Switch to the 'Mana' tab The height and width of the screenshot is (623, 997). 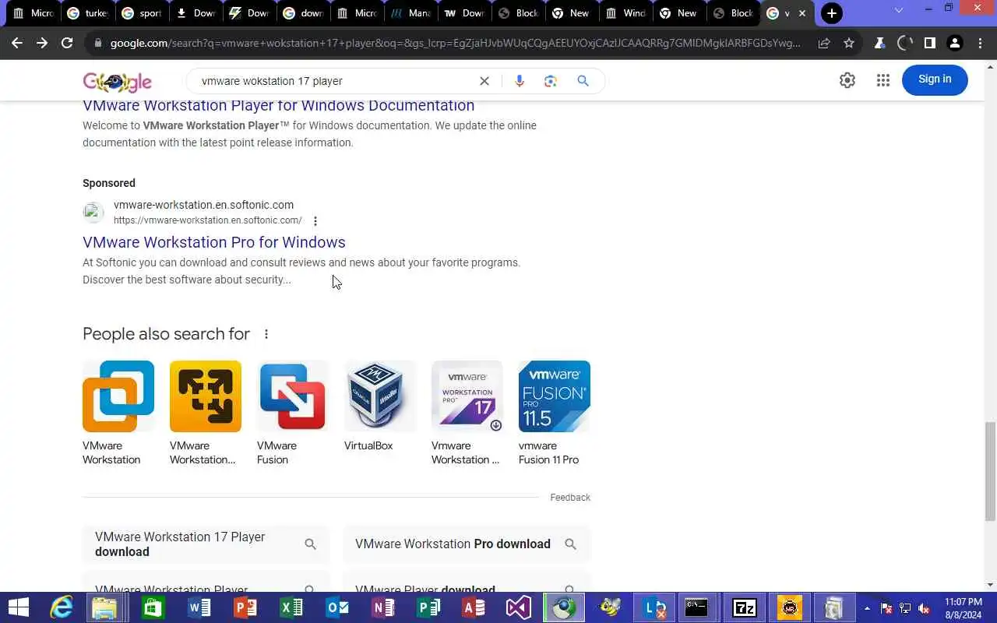point(410,13)
